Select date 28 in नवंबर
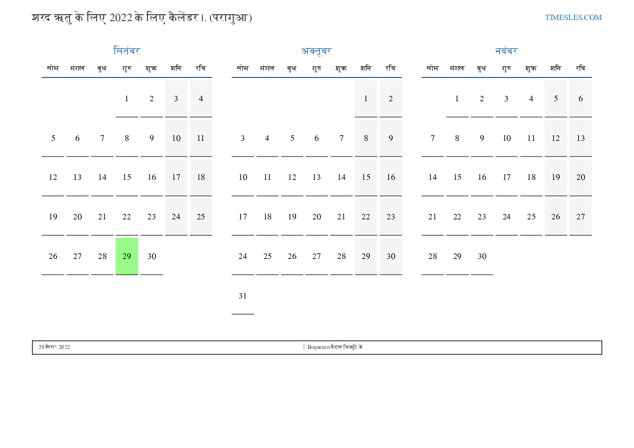 point(433,256)
